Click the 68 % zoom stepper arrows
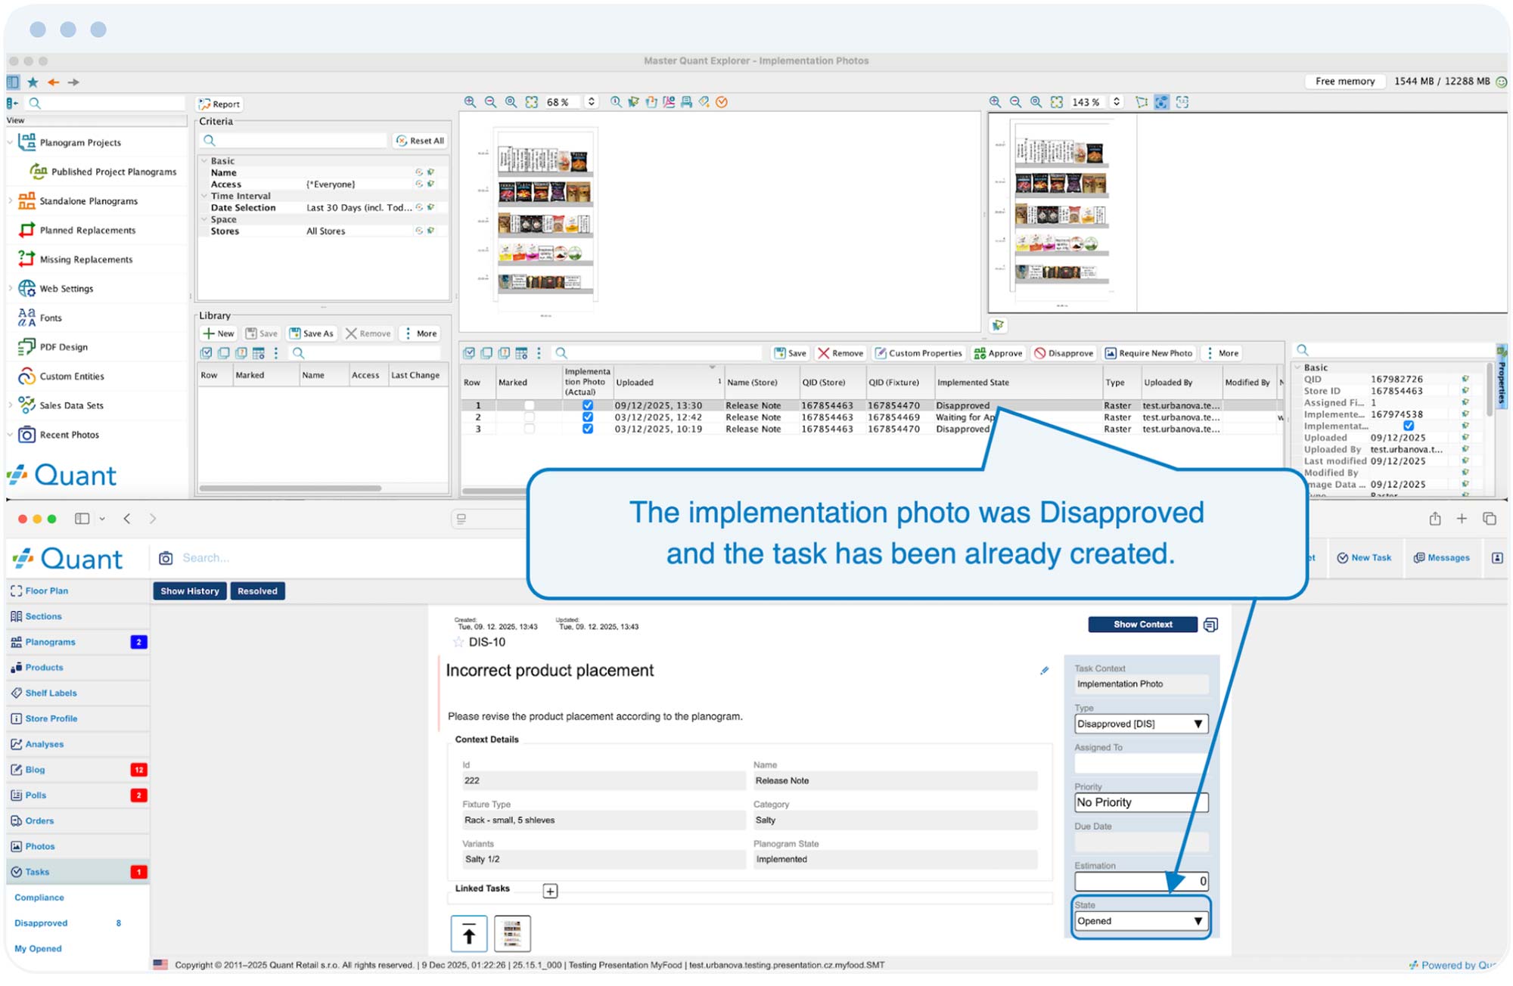 pos(592,102)
